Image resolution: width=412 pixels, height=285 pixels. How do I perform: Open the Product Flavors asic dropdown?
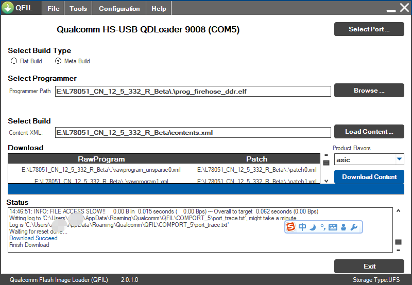[x=369, y=159]
